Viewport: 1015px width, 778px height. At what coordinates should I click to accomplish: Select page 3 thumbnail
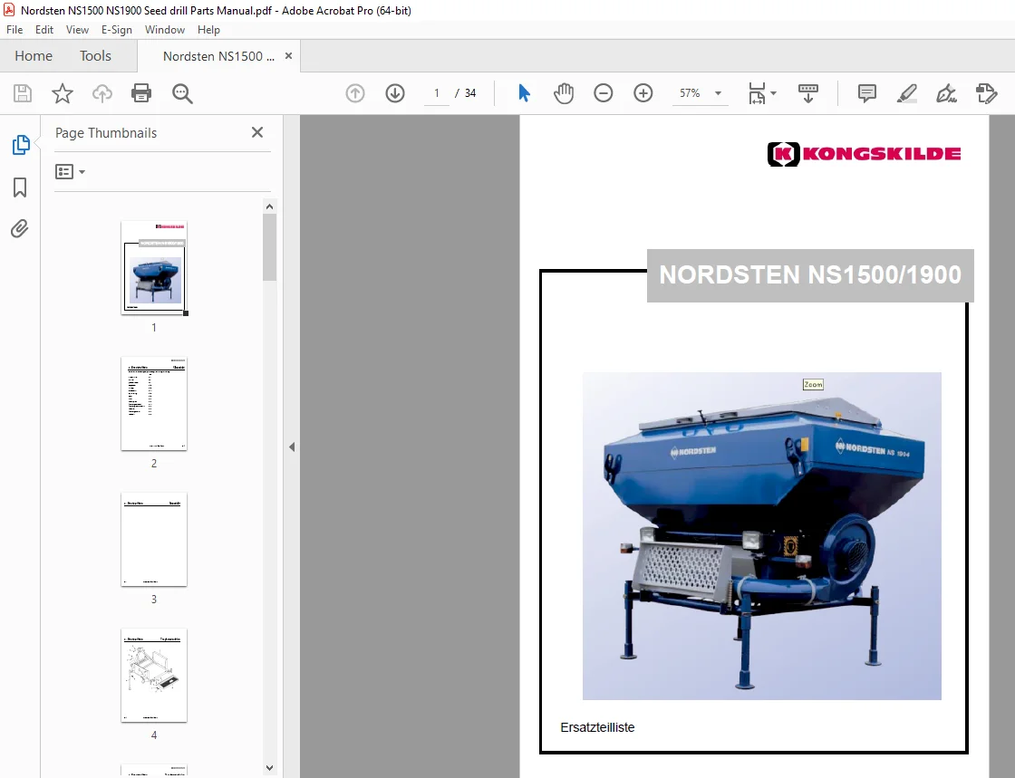[154, 540]
